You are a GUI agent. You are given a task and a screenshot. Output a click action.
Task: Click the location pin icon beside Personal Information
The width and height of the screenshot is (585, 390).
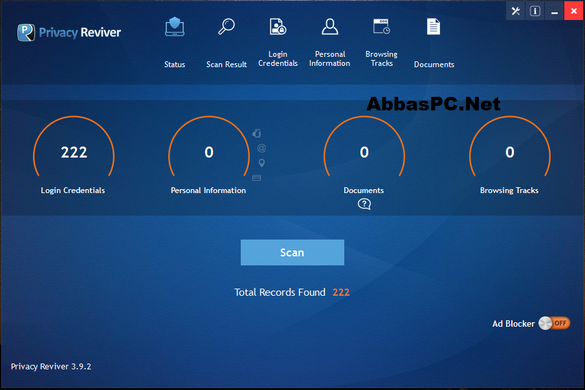[261, 163]
